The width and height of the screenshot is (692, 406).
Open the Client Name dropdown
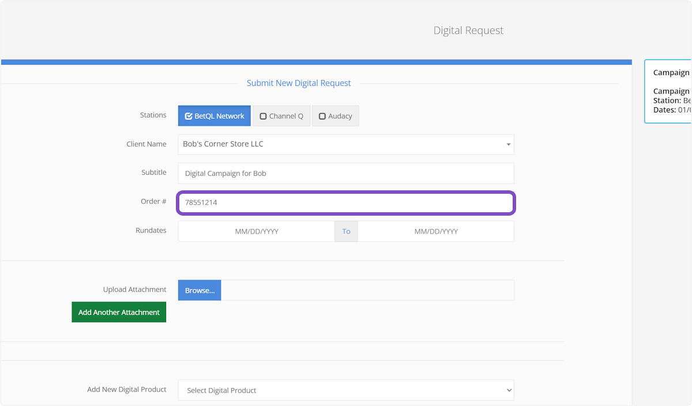pos(345,144)
